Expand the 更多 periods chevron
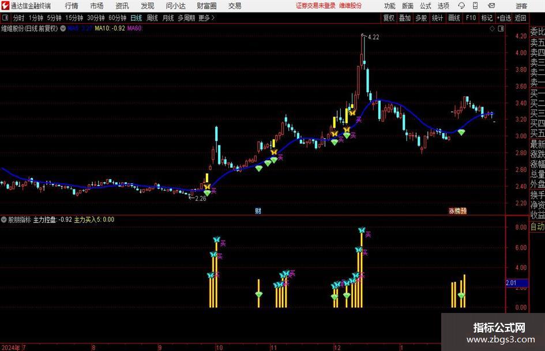 tap(207, 18)
